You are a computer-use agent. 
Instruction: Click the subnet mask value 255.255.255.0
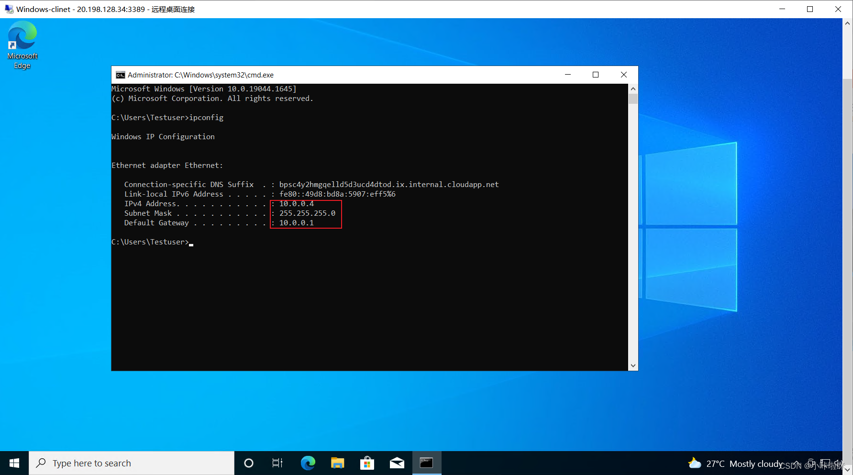click(308, 213)
